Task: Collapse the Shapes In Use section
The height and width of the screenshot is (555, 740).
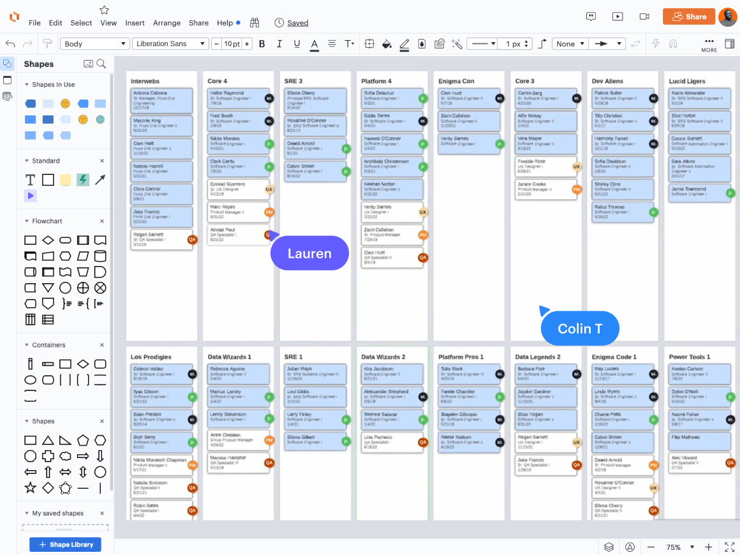Action: 26,85
